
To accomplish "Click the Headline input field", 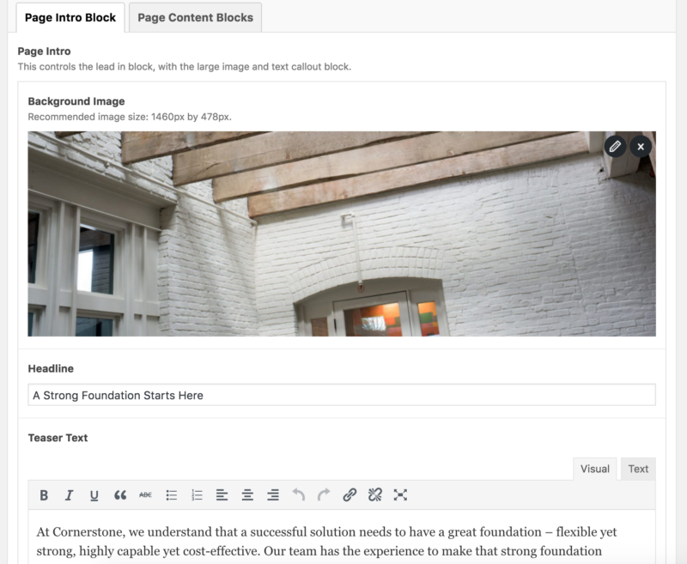I will click(x=342, y=395).
